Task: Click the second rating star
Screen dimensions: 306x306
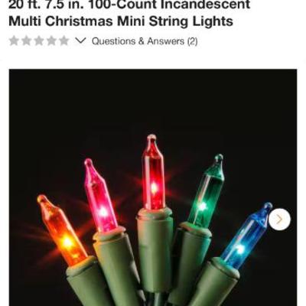Action: pos(26,41)
